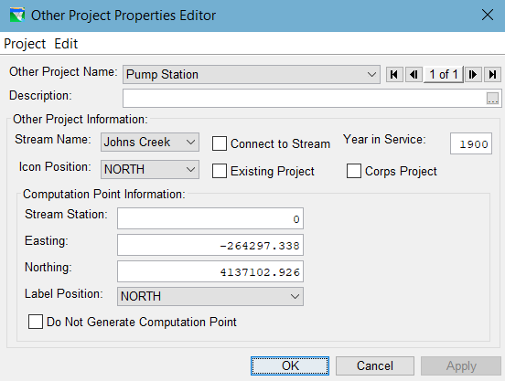Go to the first project record
505x381 pixels.
394,75
